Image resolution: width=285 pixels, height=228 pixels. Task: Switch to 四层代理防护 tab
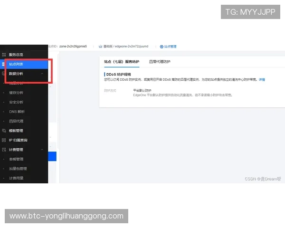tap(160, 62)
